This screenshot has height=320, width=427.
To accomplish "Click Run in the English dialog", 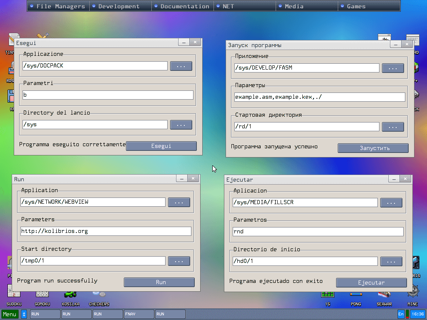I will click(x=159, y=282).
